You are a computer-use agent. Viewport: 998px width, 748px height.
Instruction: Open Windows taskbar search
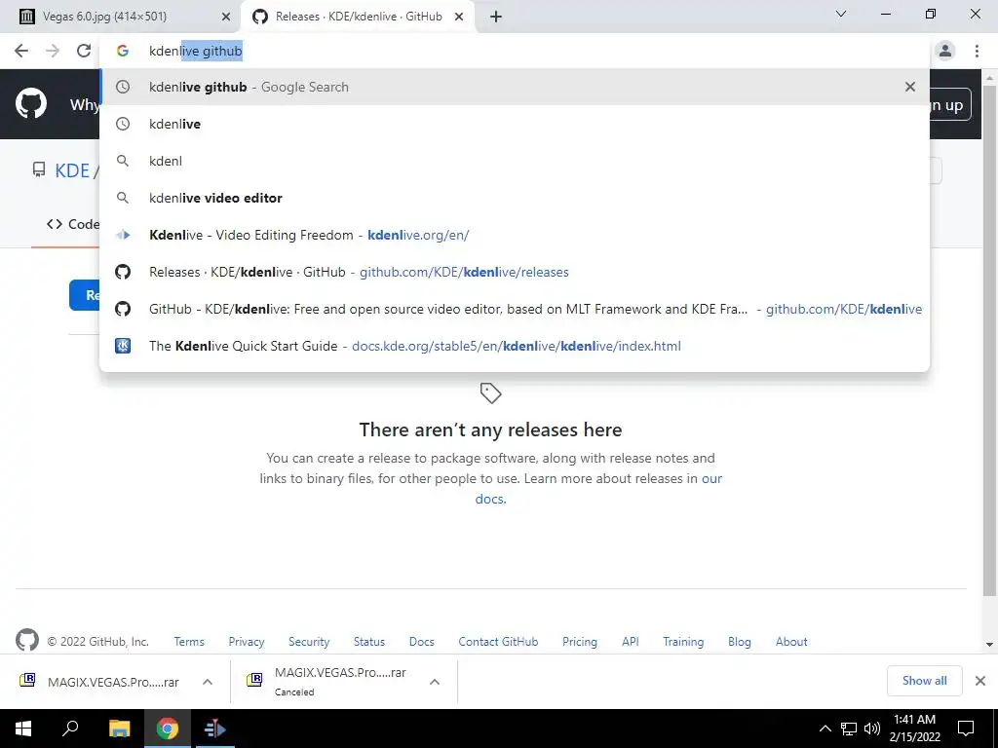pyautogui.click(x=70, y=729)
